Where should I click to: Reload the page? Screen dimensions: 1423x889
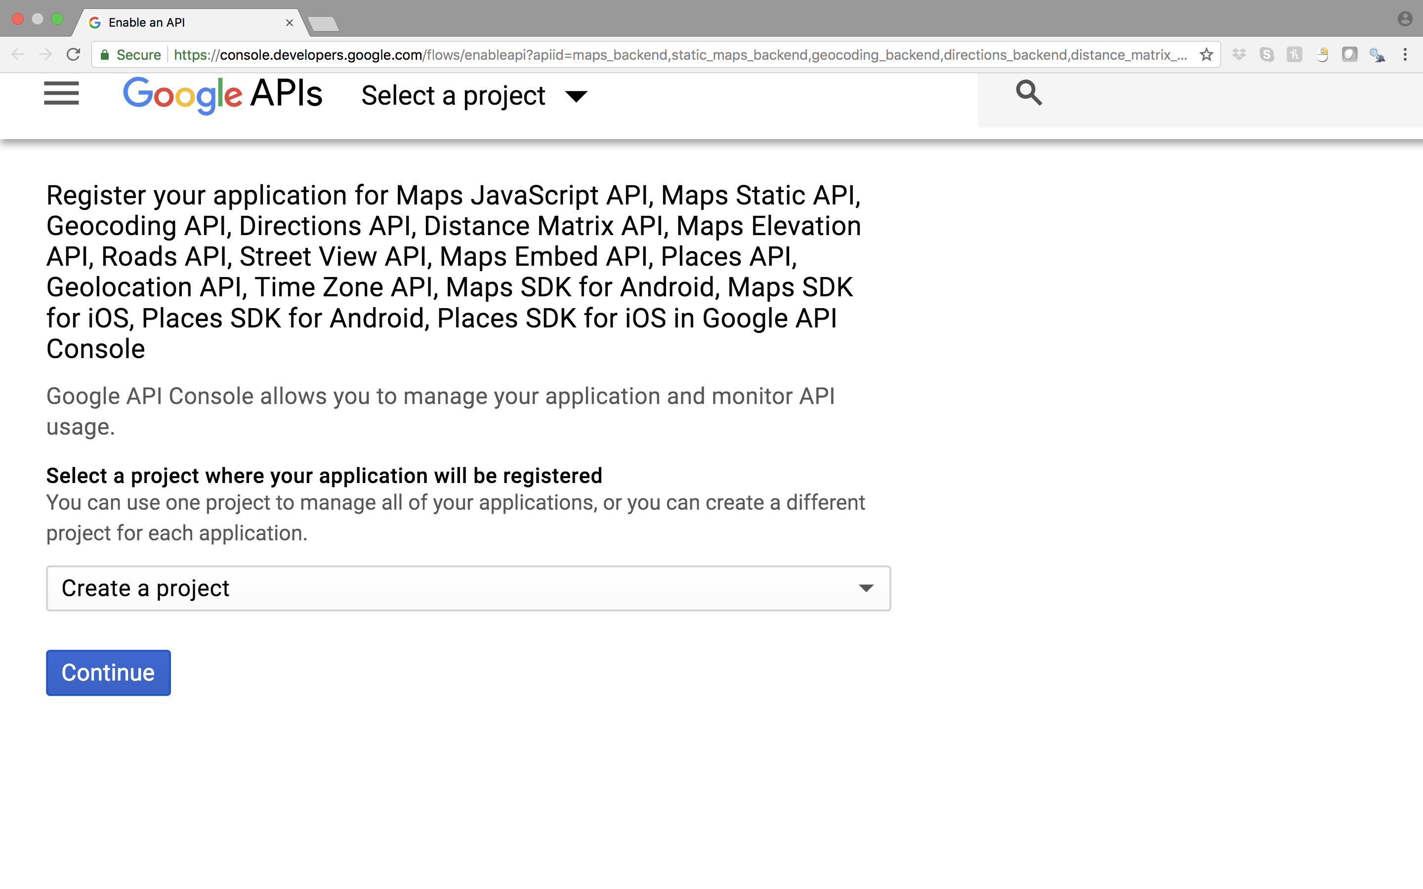[74, 55]
